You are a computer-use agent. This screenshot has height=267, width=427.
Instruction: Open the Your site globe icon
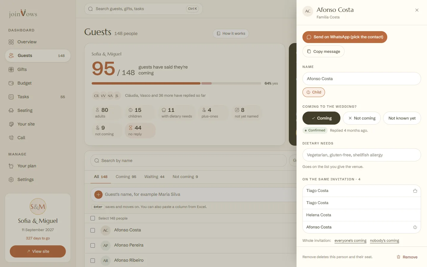pyautogui.click(x=11, y=124)
